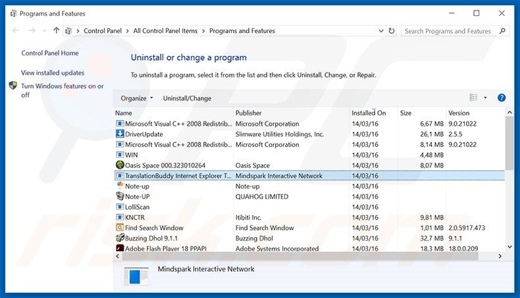Image resolution: width=520 pixels, height=298 pixels.
Task: Click the change view icon
Action: pos(473,98)
